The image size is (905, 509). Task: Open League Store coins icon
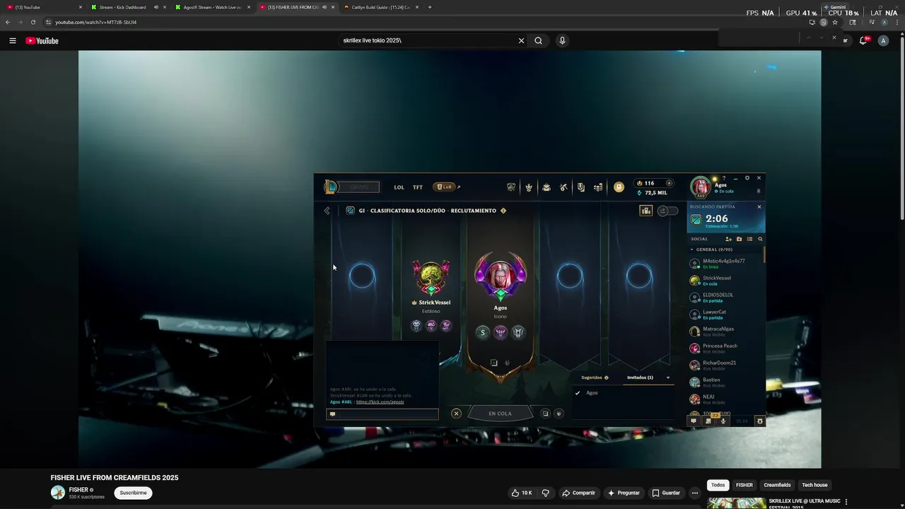(x=598, y=187)
